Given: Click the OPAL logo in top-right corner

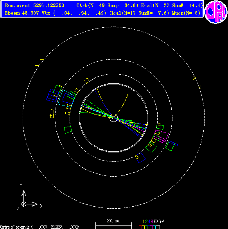Looking at the screenshot, I should pyautogui.click(x=216, y=12).
